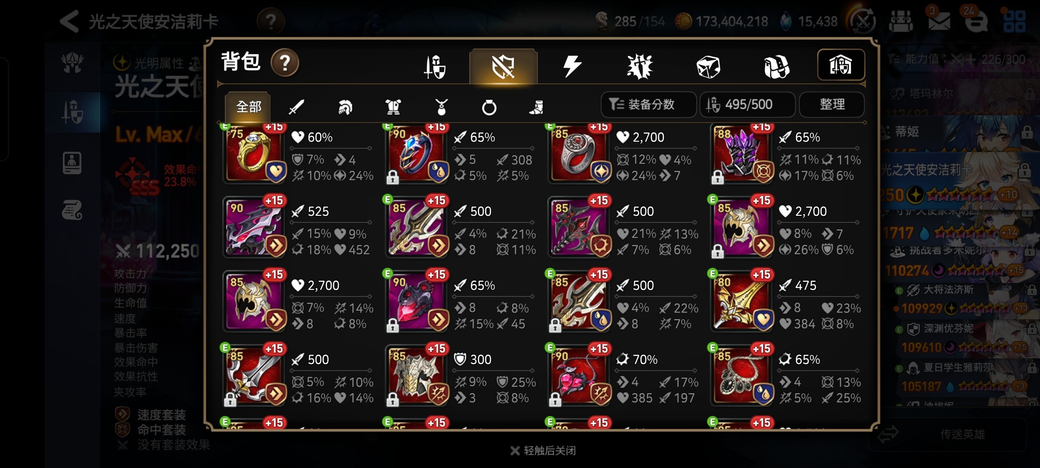This screenshot has height=468, width=1040.
Task: Open the lightning bolt inventory category
Action: [572, 66]
